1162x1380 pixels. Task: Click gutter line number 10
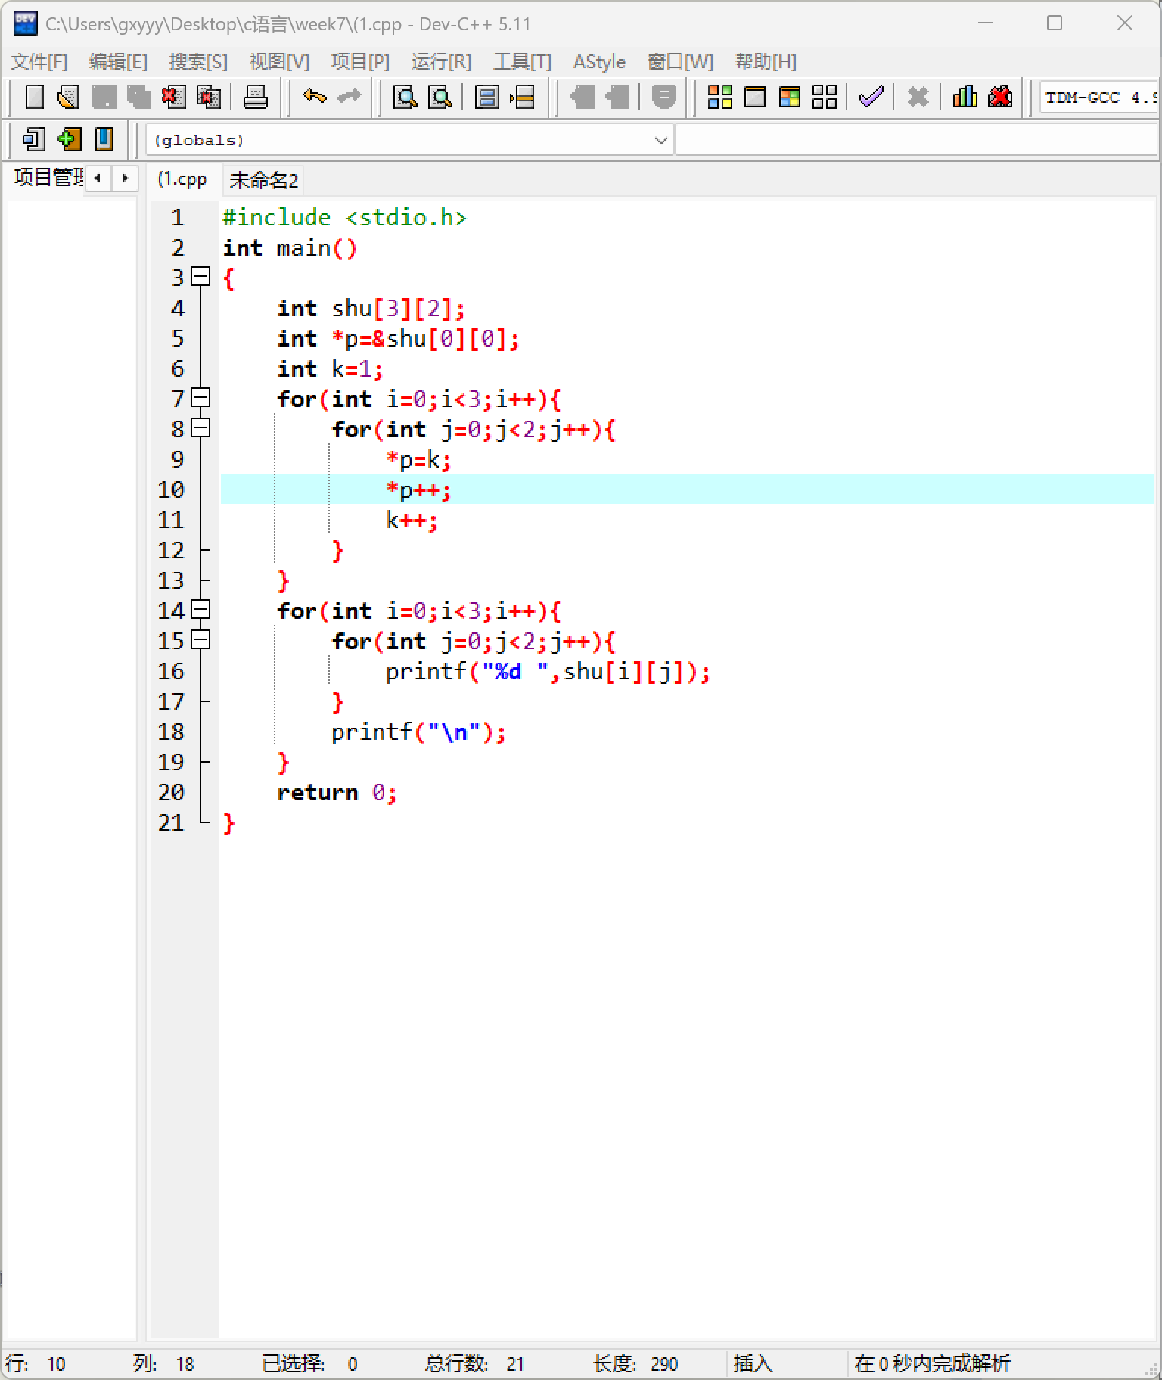click(171, 490)
